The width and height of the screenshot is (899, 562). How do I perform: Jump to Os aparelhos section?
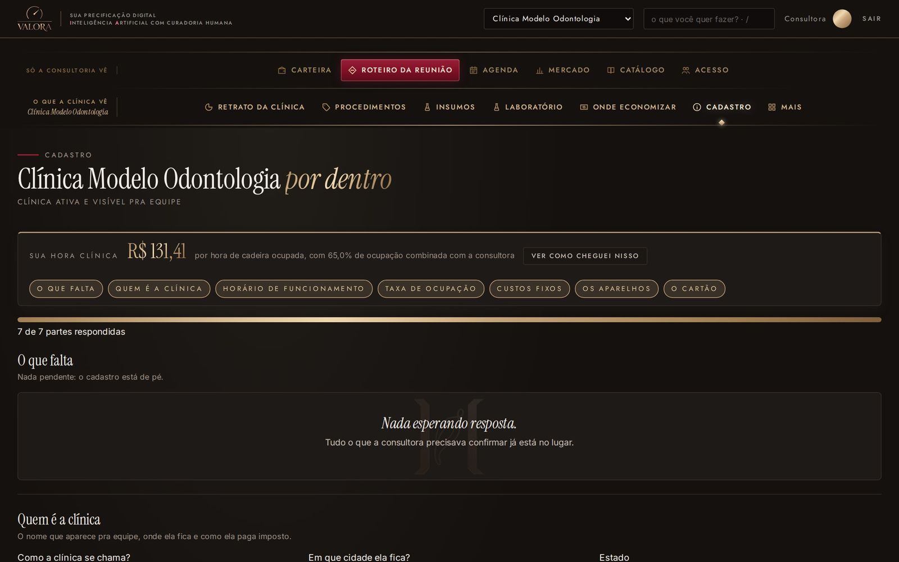coord(616,289)
